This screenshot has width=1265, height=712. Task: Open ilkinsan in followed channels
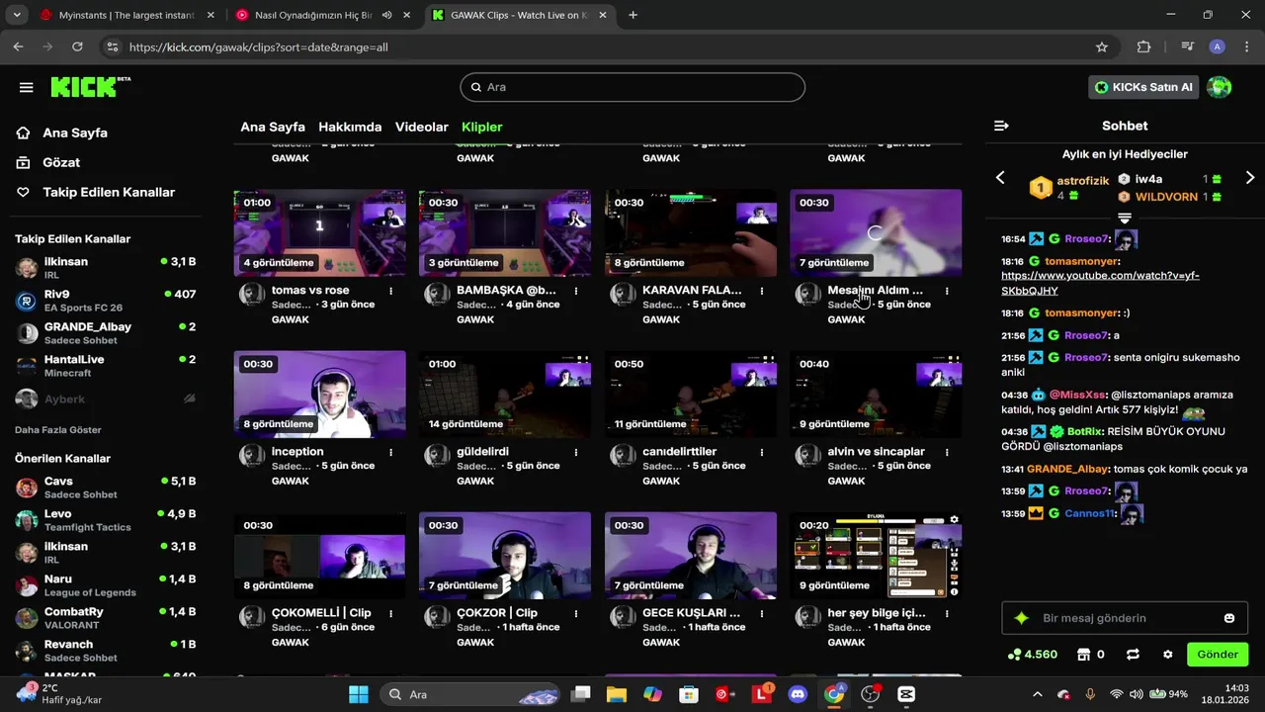pyautogui.click(x=105, y=269)
